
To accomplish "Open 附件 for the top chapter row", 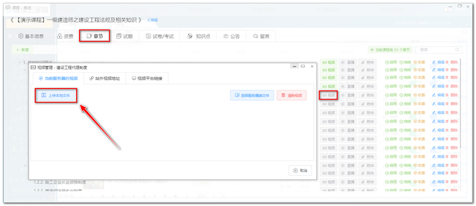I will pos(367,62).
